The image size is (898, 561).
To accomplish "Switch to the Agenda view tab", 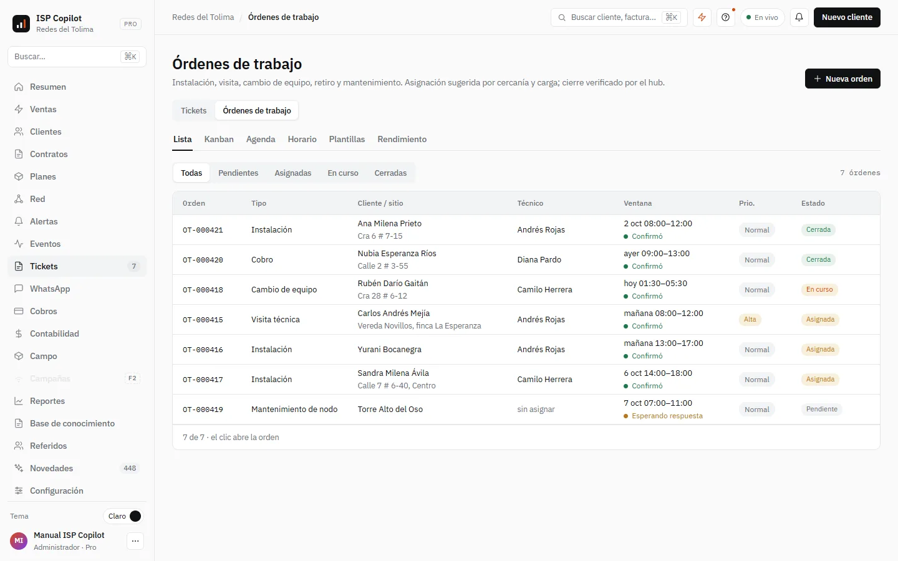I will pos(261,139).
